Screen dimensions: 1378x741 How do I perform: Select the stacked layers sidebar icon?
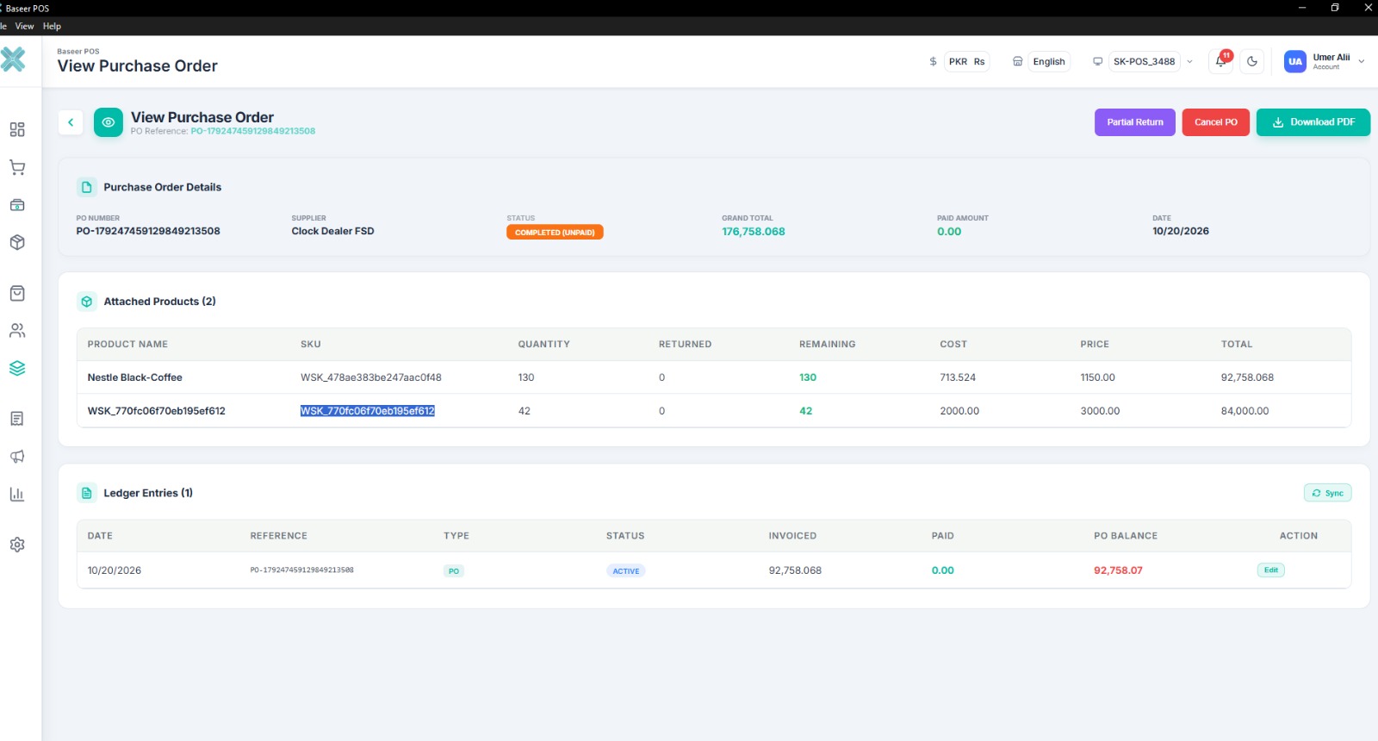pos(17,368)
